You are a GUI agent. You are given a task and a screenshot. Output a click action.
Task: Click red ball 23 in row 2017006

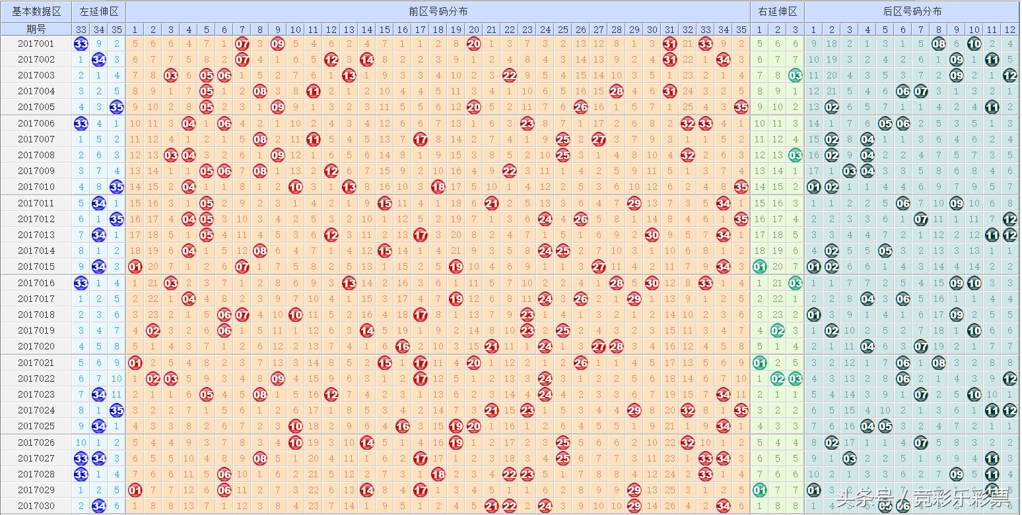[527, 123]
